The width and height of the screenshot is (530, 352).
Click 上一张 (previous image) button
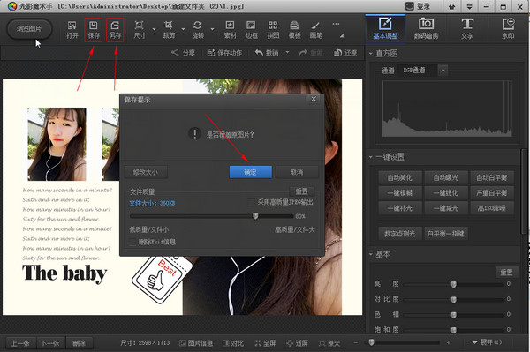[20, 343]
